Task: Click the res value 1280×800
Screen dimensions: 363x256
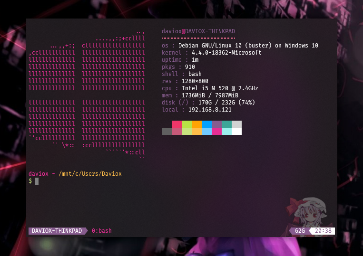Action: 195,81
